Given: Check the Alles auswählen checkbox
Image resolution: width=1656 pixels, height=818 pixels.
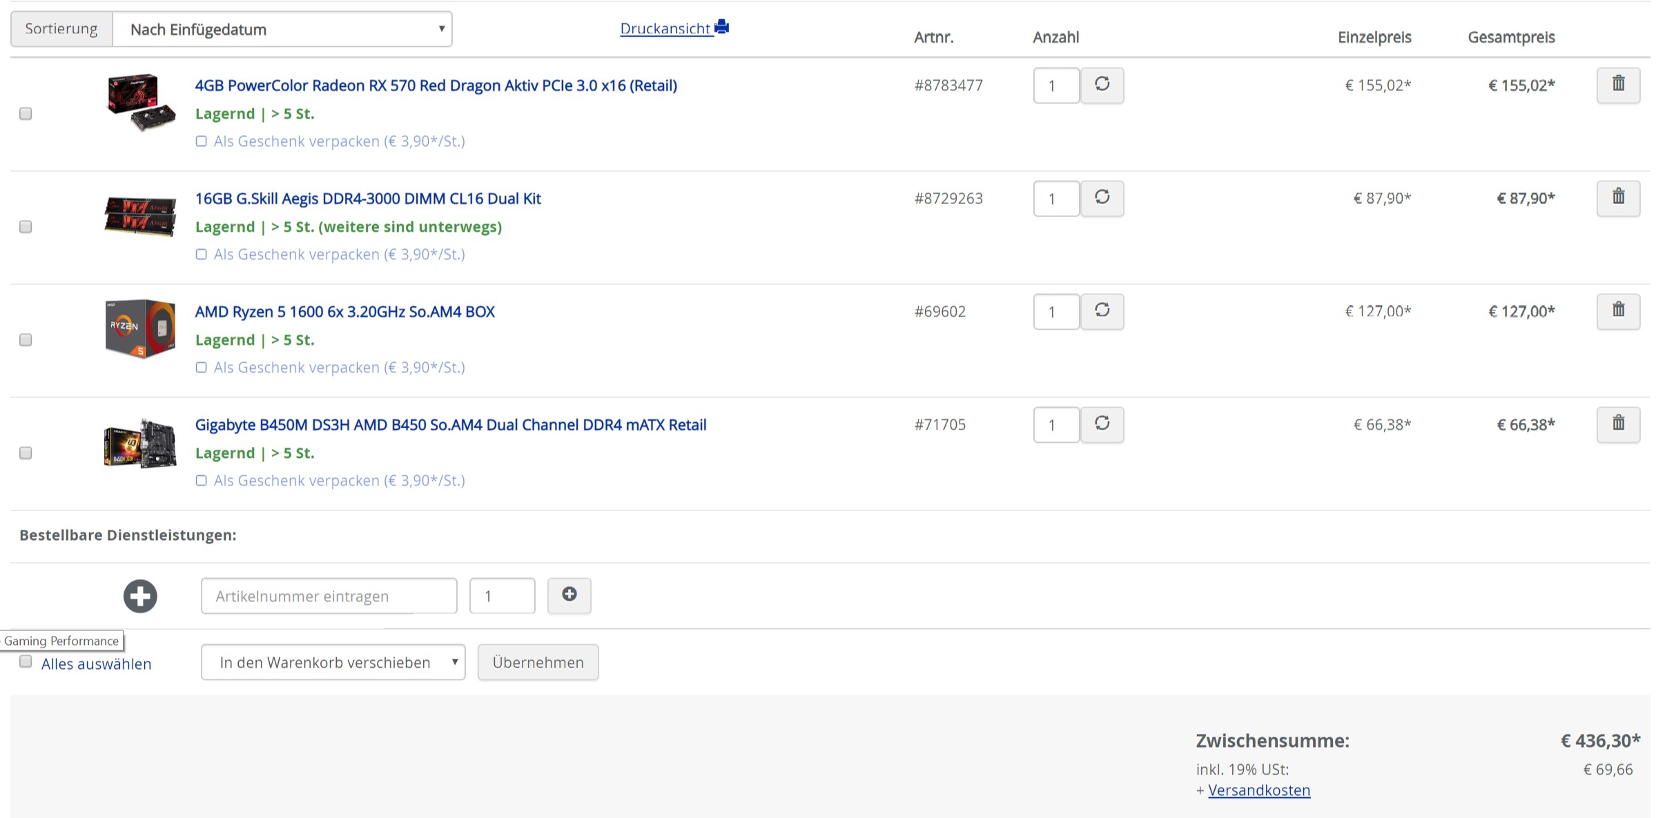Looking at the screenshot, I should click(26, 661).
